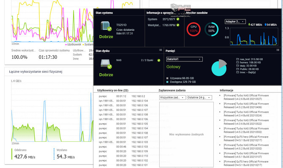This screenshot has height=168, width=283.
Task: Click the TS251D NAS device icon
Action: pos(106,26)
